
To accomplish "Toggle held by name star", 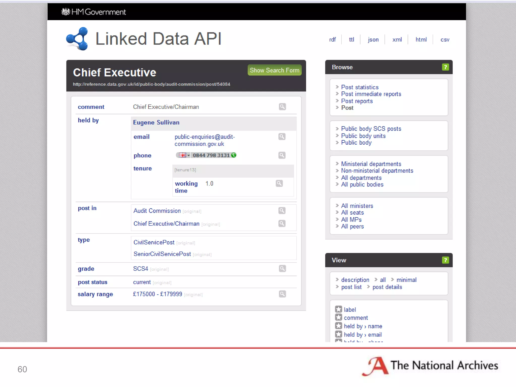I will pos(338,326).
